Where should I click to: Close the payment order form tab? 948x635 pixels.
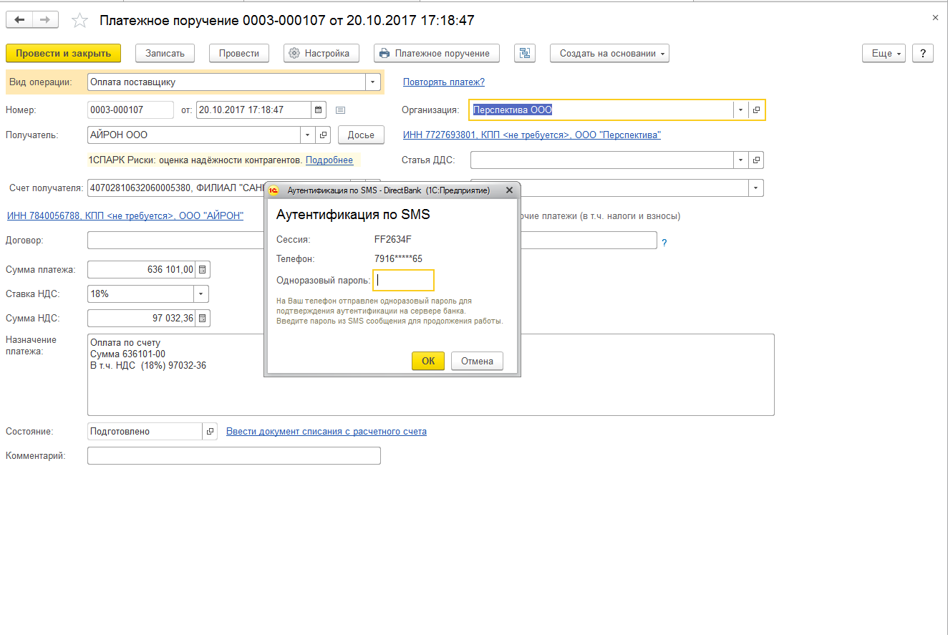click(x=935, y=17)
